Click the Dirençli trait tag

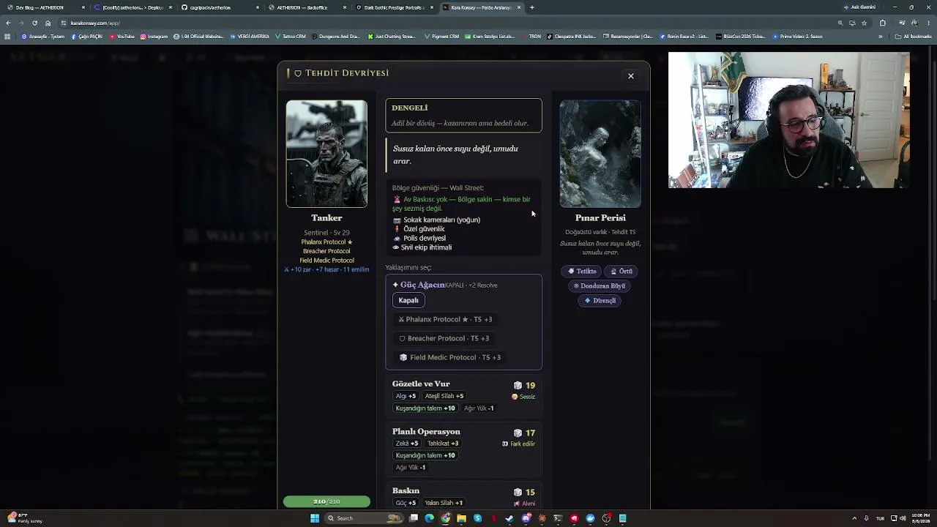tap(600, 300)
